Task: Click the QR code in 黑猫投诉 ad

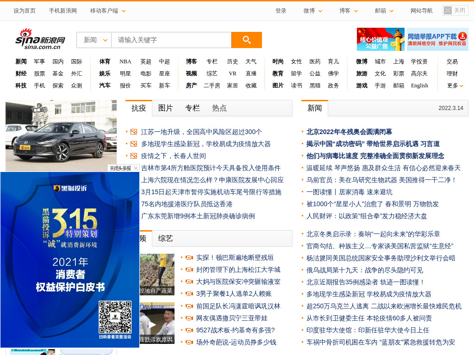Action: tap(115, 317)
